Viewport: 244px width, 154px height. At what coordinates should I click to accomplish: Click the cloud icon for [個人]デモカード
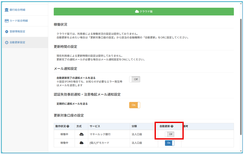point(82,143)
